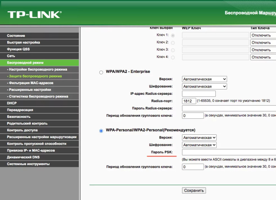The image size is (276, 200).
Task: Open the Шифрование dropdown under WPA-Personal
Action: point(199,145)
